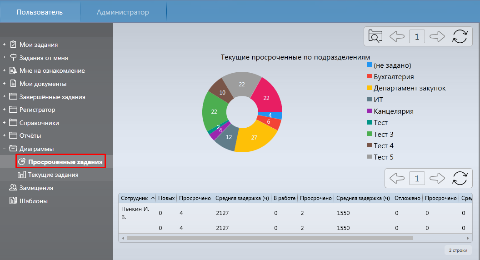Expand the Отчёты folder
This screenshot has width=480, height=260.
tap(4, 135)
